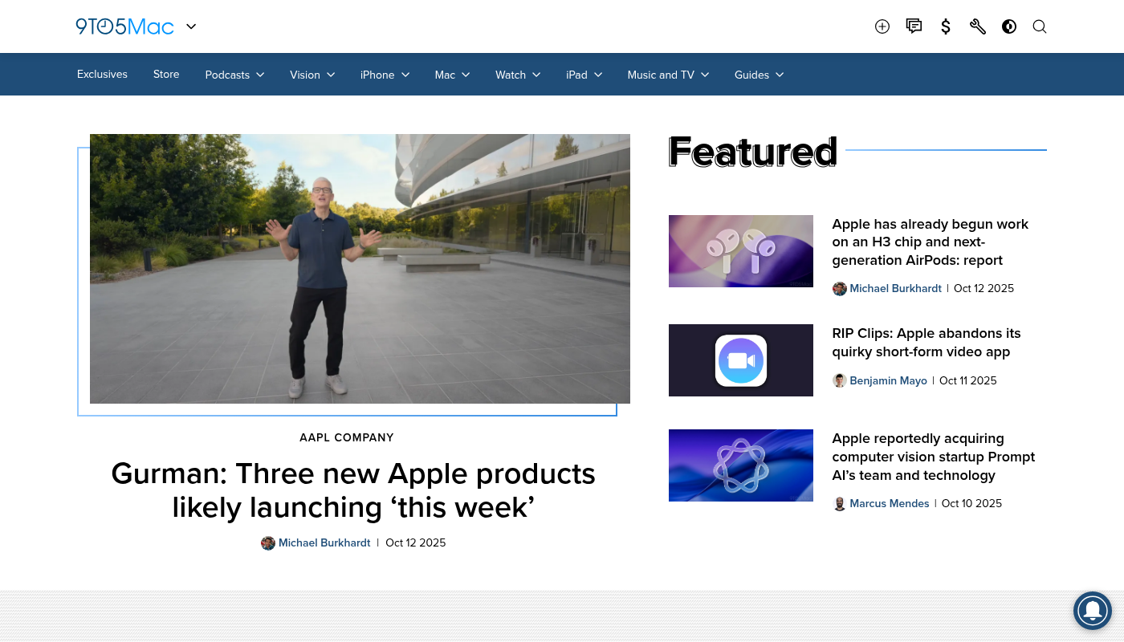Click the plus circle icon in header
Viewport: 1124px width, 642px height.
(x=882, y=26)
